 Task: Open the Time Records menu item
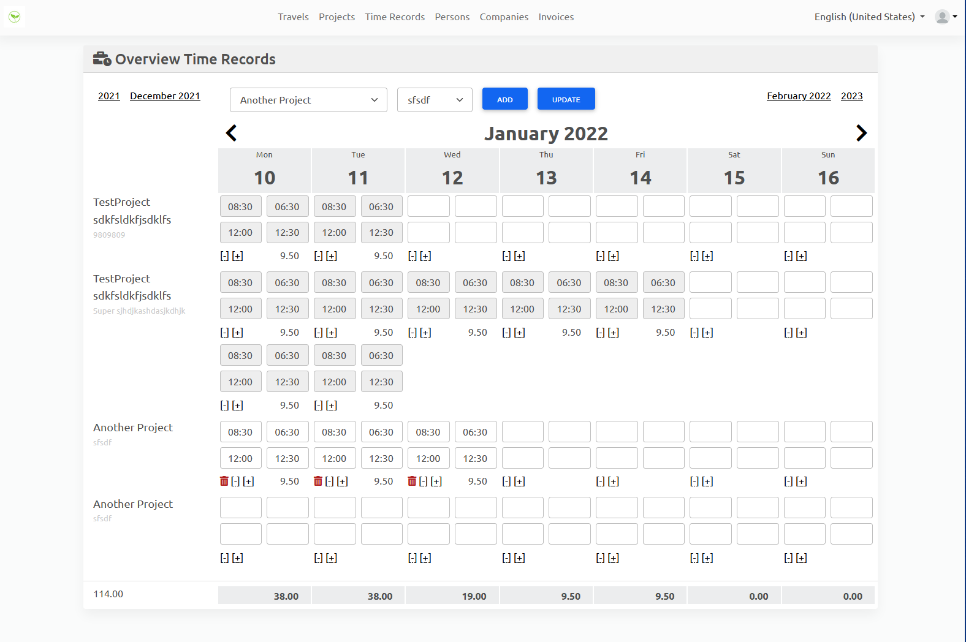pos(395,17)
